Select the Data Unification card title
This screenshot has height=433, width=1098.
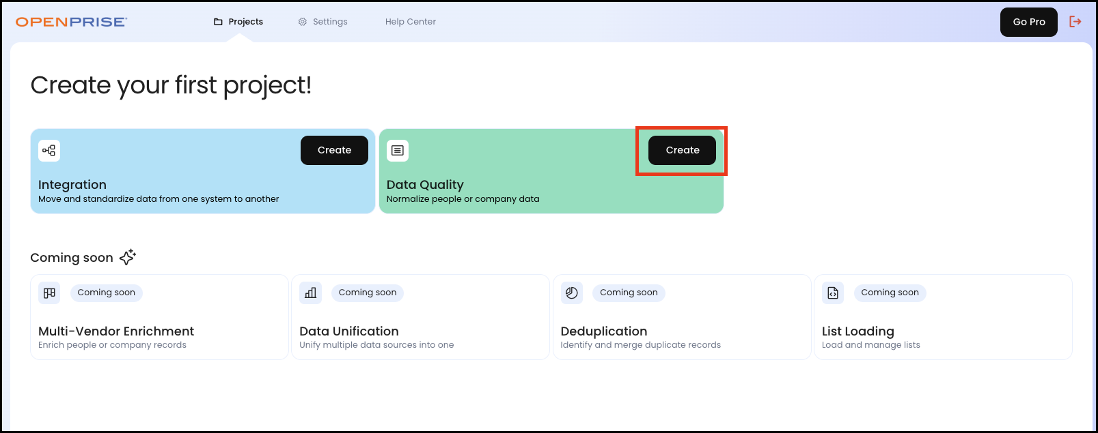(x=349, y=331)
